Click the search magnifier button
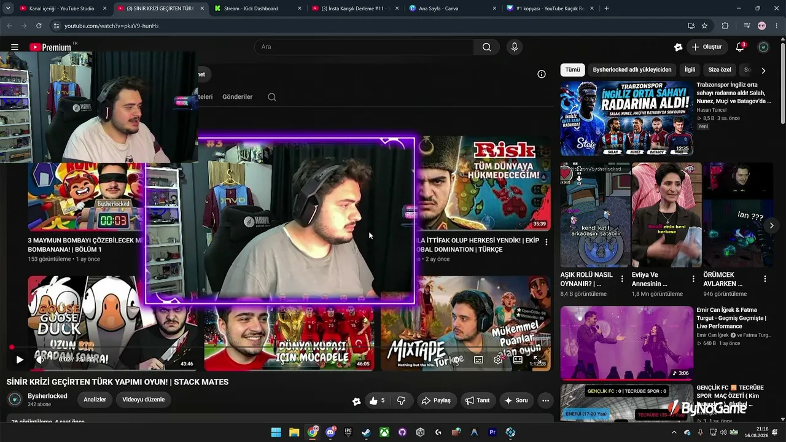 coord(486,47)
